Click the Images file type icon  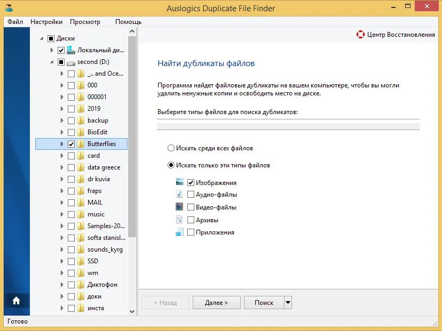coord(179,182)
